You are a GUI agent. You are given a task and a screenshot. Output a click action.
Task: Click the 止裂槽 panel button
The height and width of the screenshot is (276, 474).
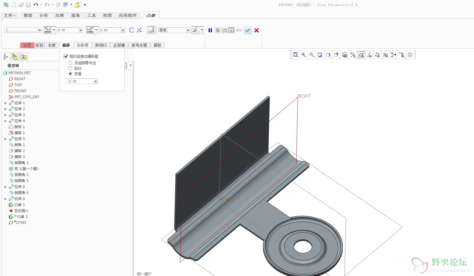[x=119, y=45]
